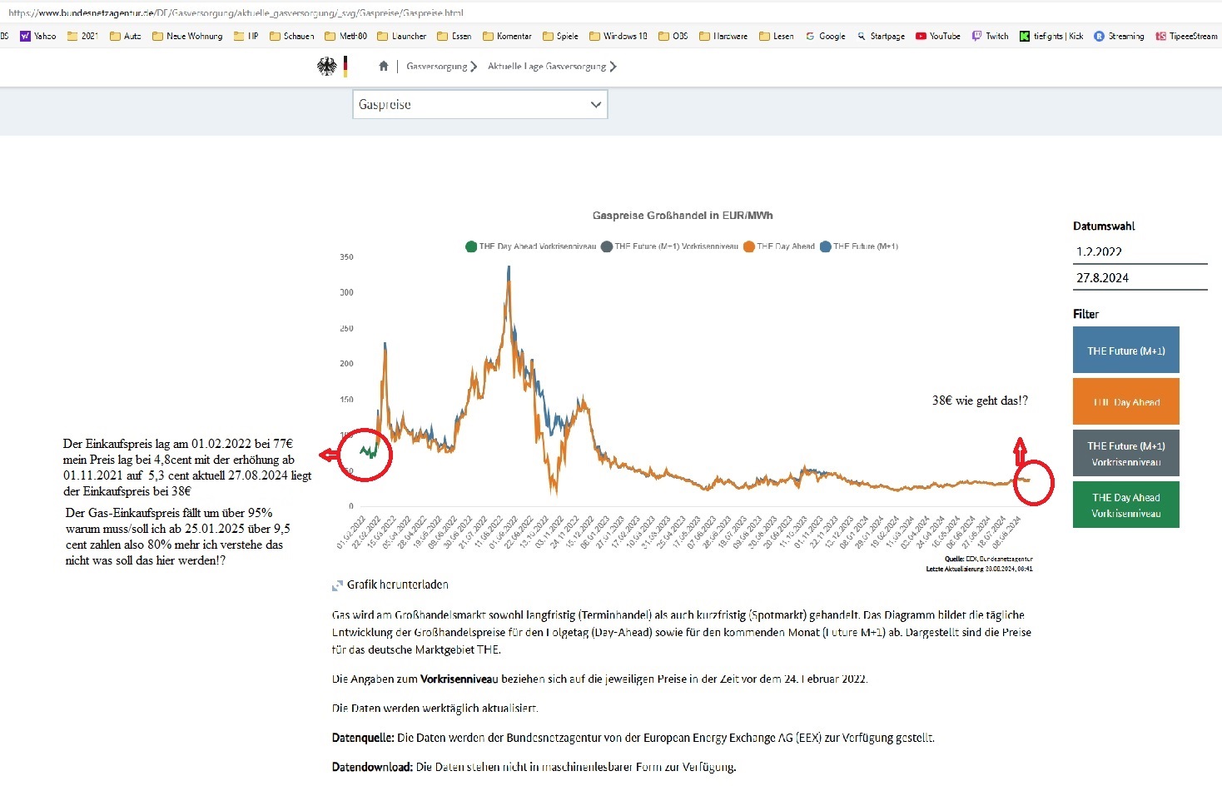
Task: Click green THE Day Ahead Vorkrisenniveau legend dot
Action: pyautogui.click(x=471, y=246)
